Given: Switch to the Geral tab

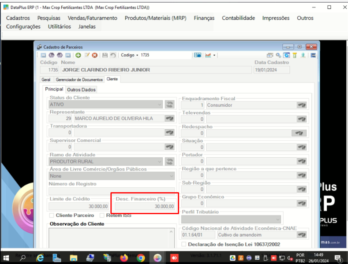Looking at the screenshot, I should (x=46, y=79).
